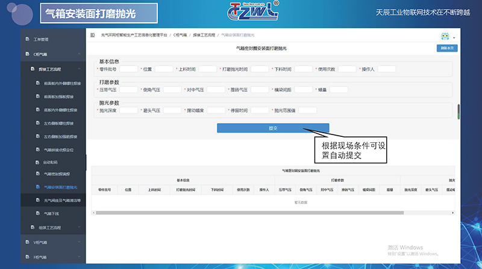
Task: Click the 压带气压 table column header
Action: click(285, 190)
